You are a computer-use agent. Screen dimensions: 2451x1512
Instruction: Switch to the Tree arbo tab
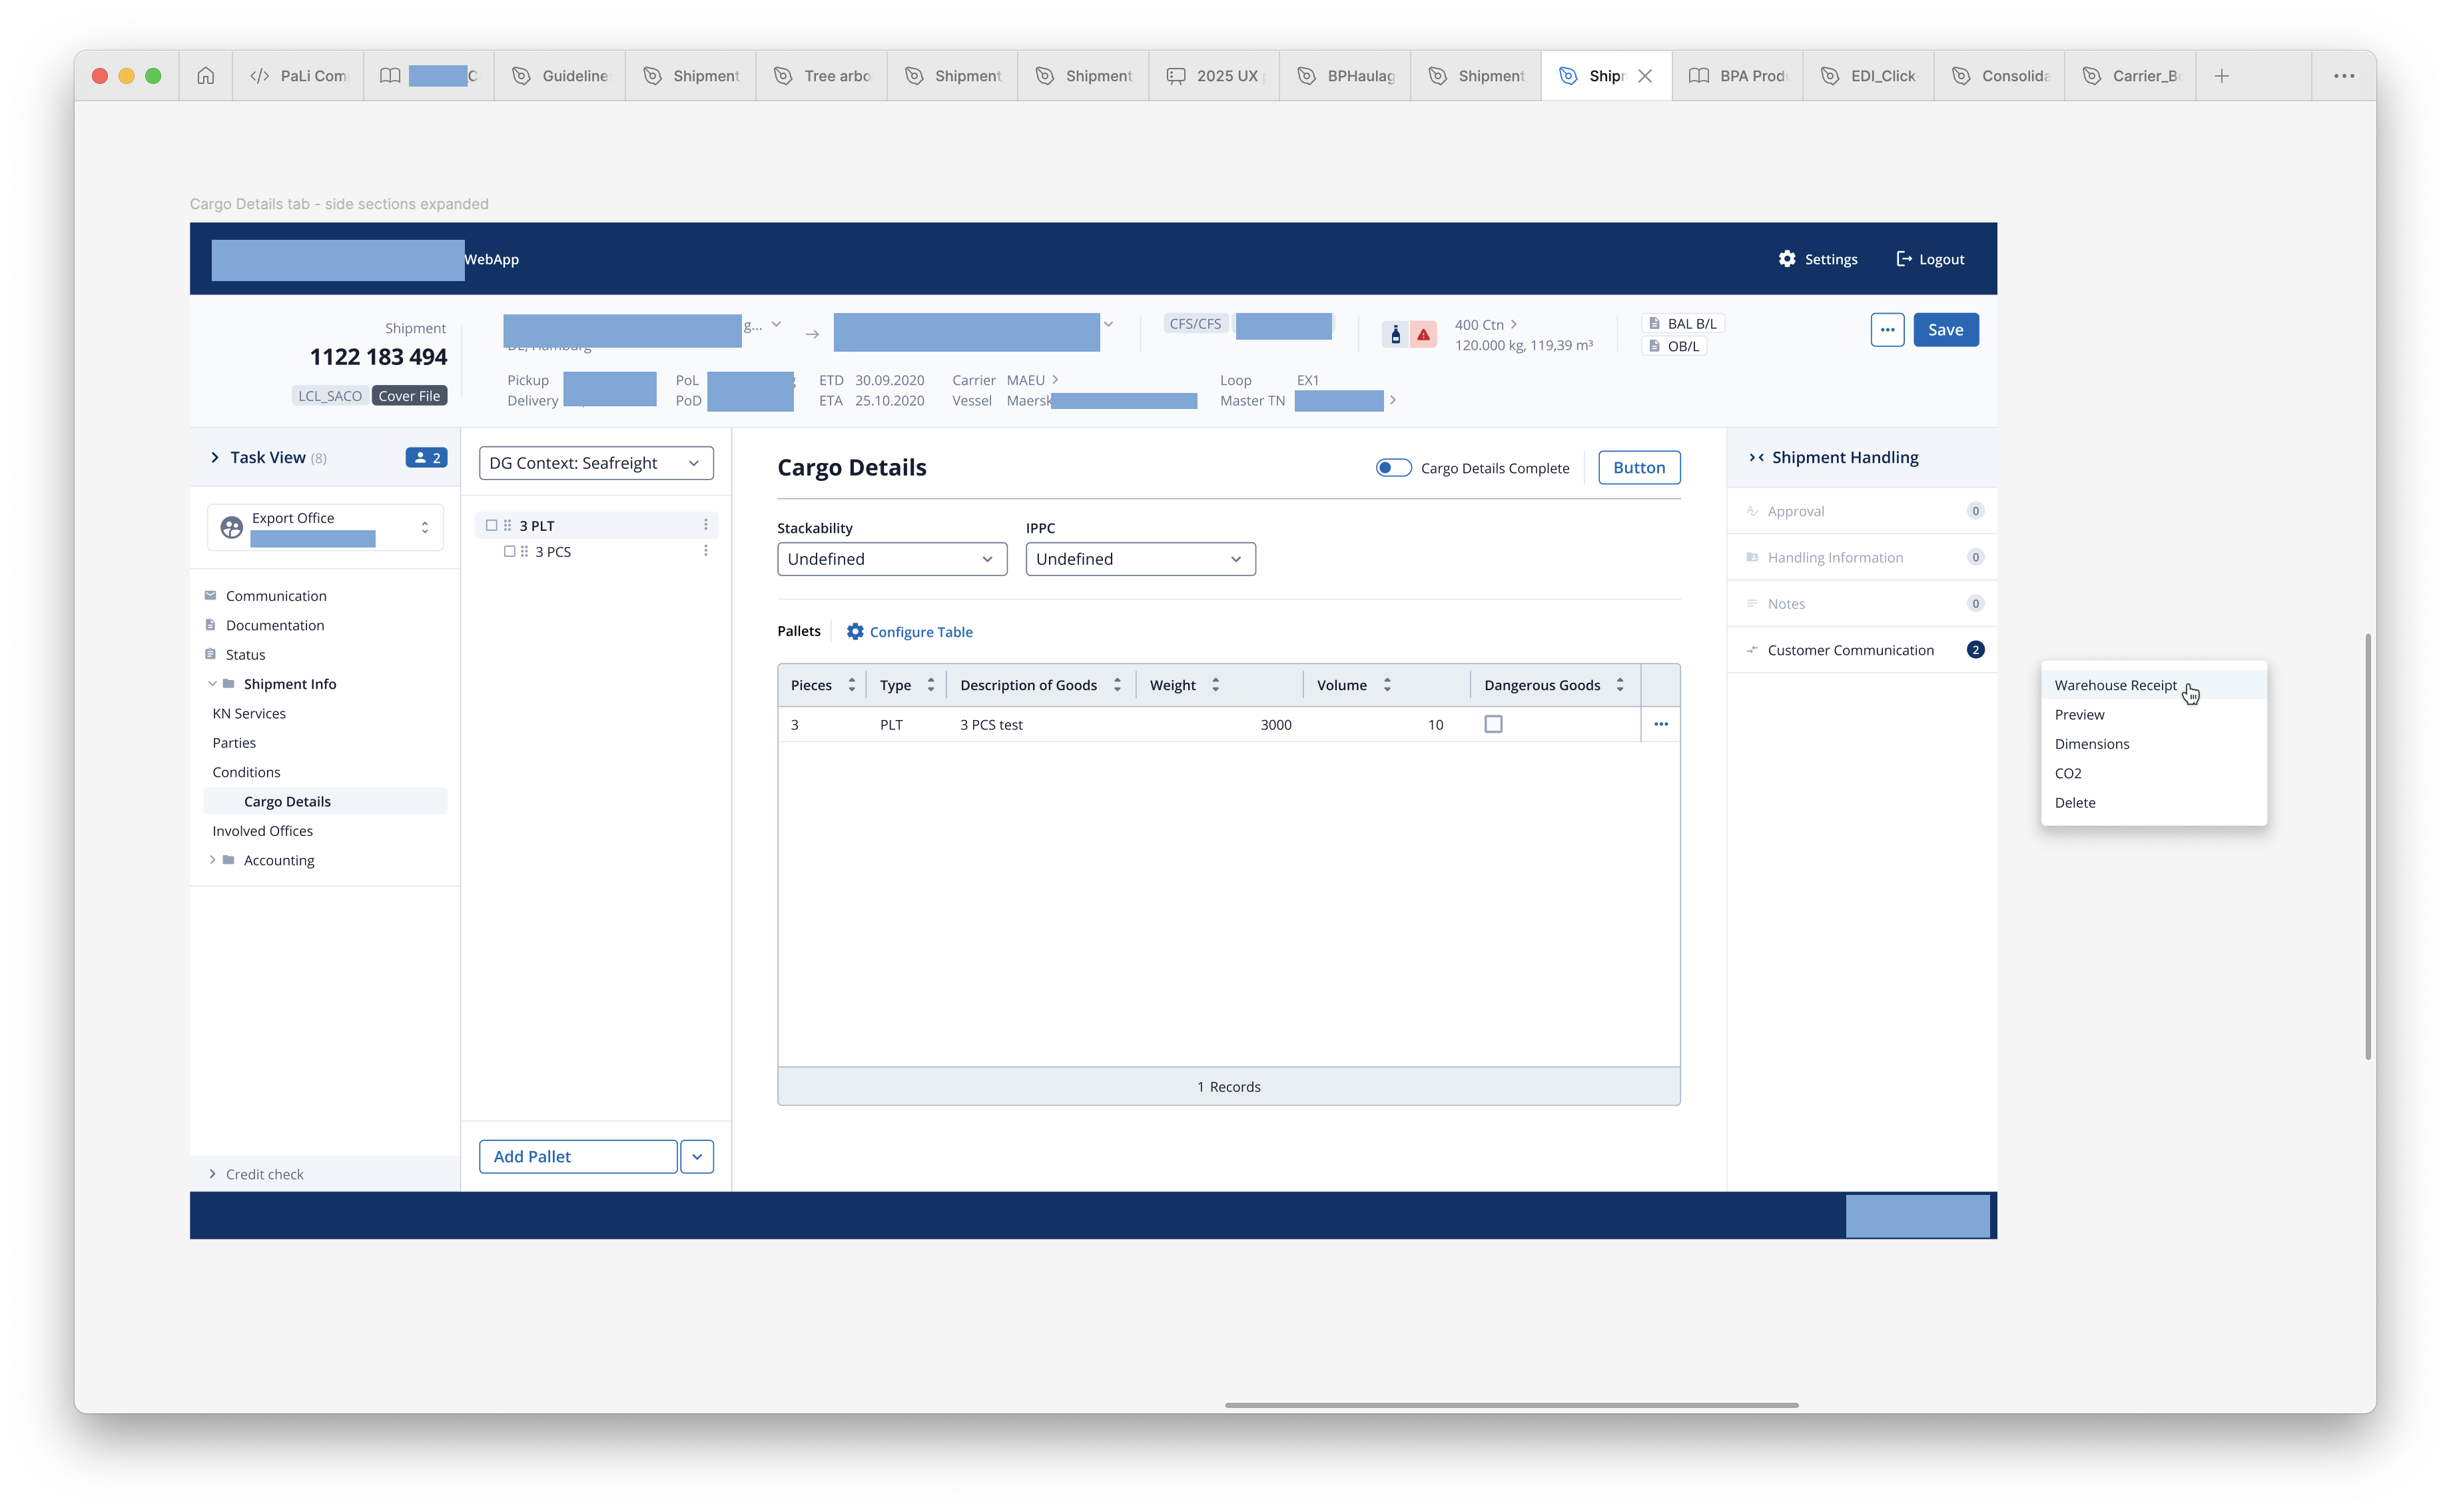tap(821, 76)
